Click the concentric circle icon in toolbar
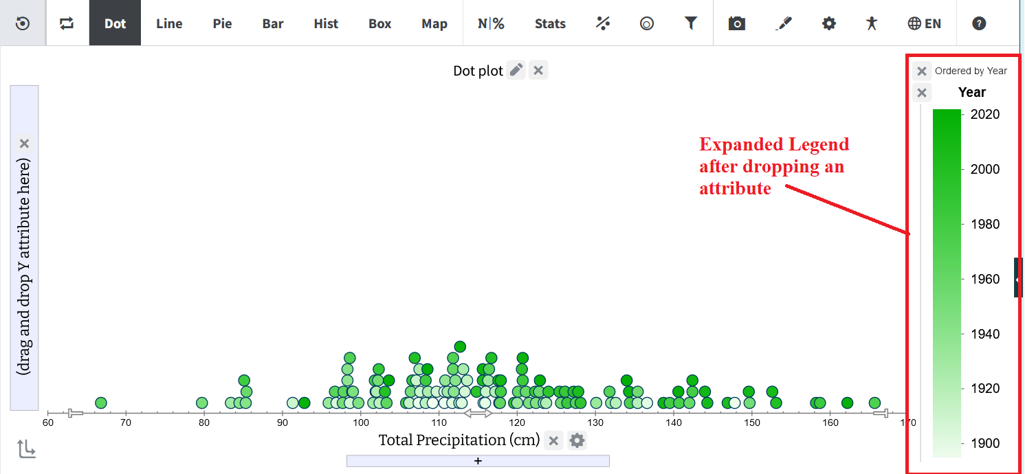The width and height of the screenshot is (1025, 474). pyautogui.click(x=647, y=23)
